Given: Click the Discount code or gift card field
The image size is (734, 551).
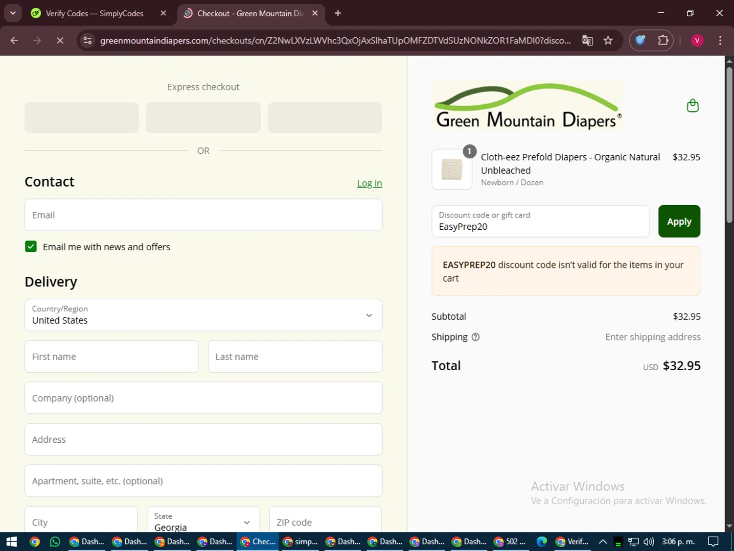Looking at the screenshot, I should click(x=540, y=221).
